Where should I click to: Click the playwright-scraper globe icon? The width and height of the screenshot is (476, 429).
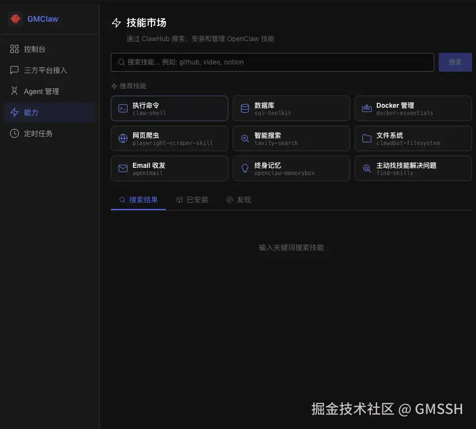pos(123,138)
